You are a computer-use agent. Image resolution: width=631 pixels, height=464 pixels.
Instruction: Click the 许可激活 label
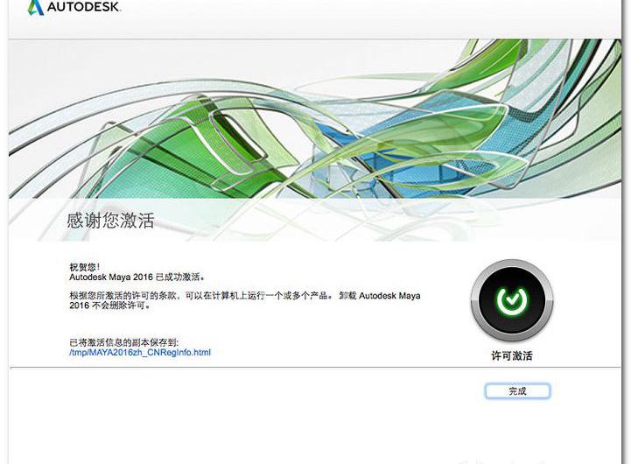pos(512,355)
